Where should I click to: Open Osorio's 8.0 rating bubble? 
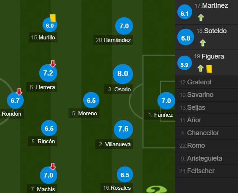click(123, 74)
